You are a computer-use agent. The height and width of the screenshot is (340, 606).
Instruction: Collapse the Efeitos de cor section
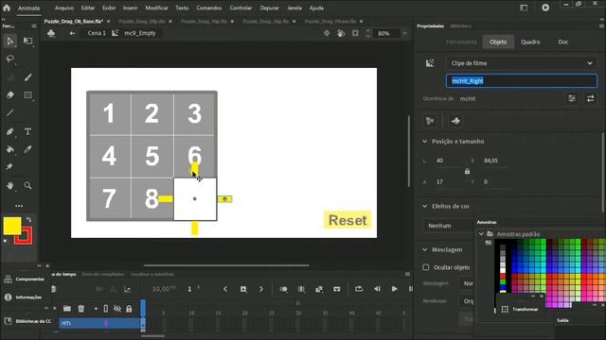pyautogui.click(x=425, y=206)
